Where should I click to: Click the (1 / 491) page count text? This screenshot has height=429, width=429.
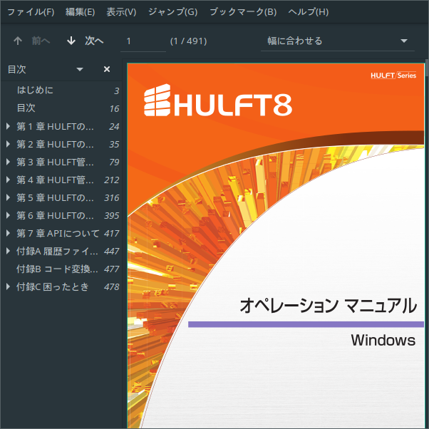(x=189, y=41)
